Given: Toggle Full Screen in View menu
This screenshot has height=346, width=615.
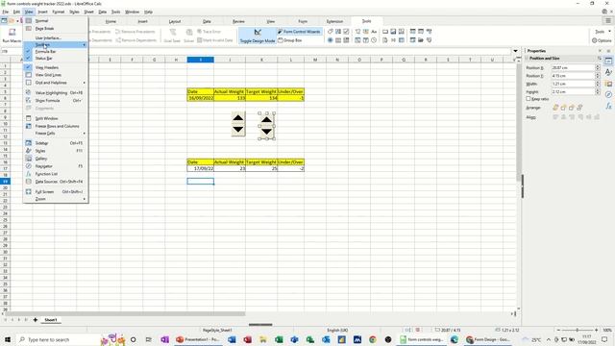Looking at the screenshot, I should [56, 192].
